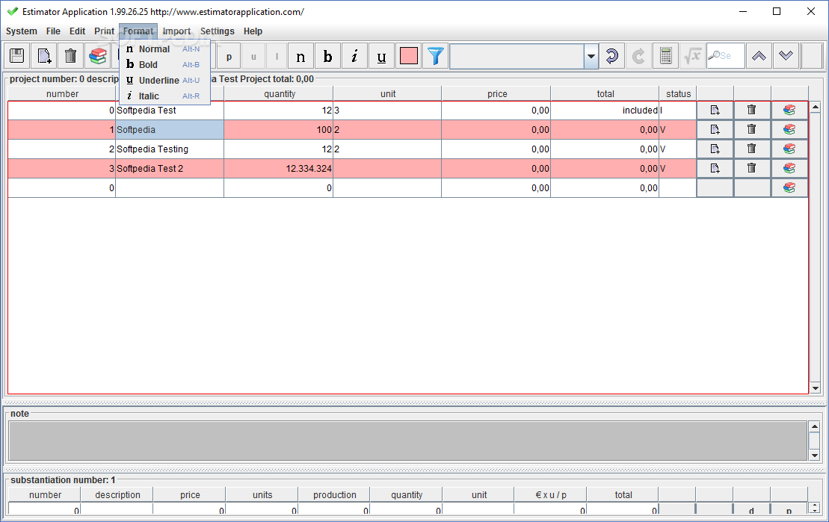The image size is (829, 522).
Task: Select the 'Softpedia Testing' description cell
Action: pyautogui.click(x=170, y=149)
